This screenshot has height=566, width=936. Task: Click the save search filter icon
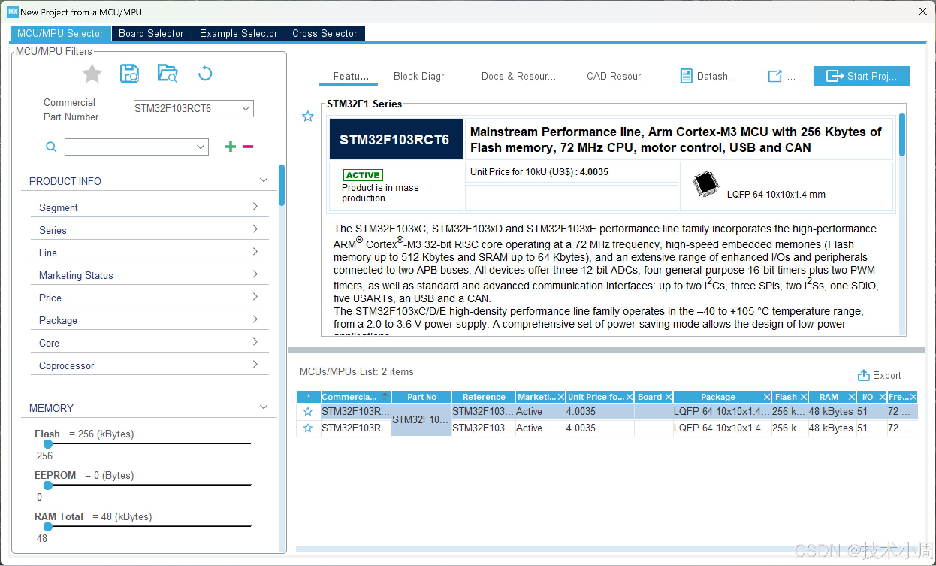pyautogui.click(x=129, y=73)
